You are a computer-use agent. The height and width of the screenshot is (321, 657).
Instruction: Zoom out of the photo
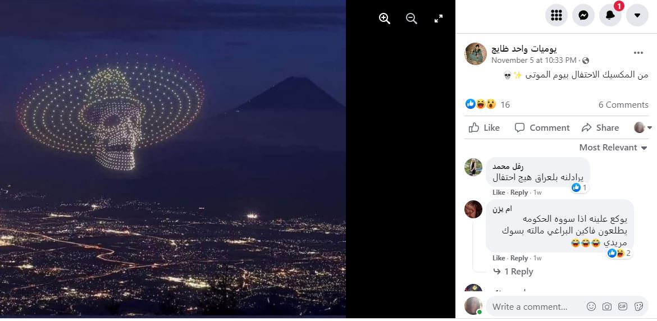pyautogui.click(x=412, y=19)
